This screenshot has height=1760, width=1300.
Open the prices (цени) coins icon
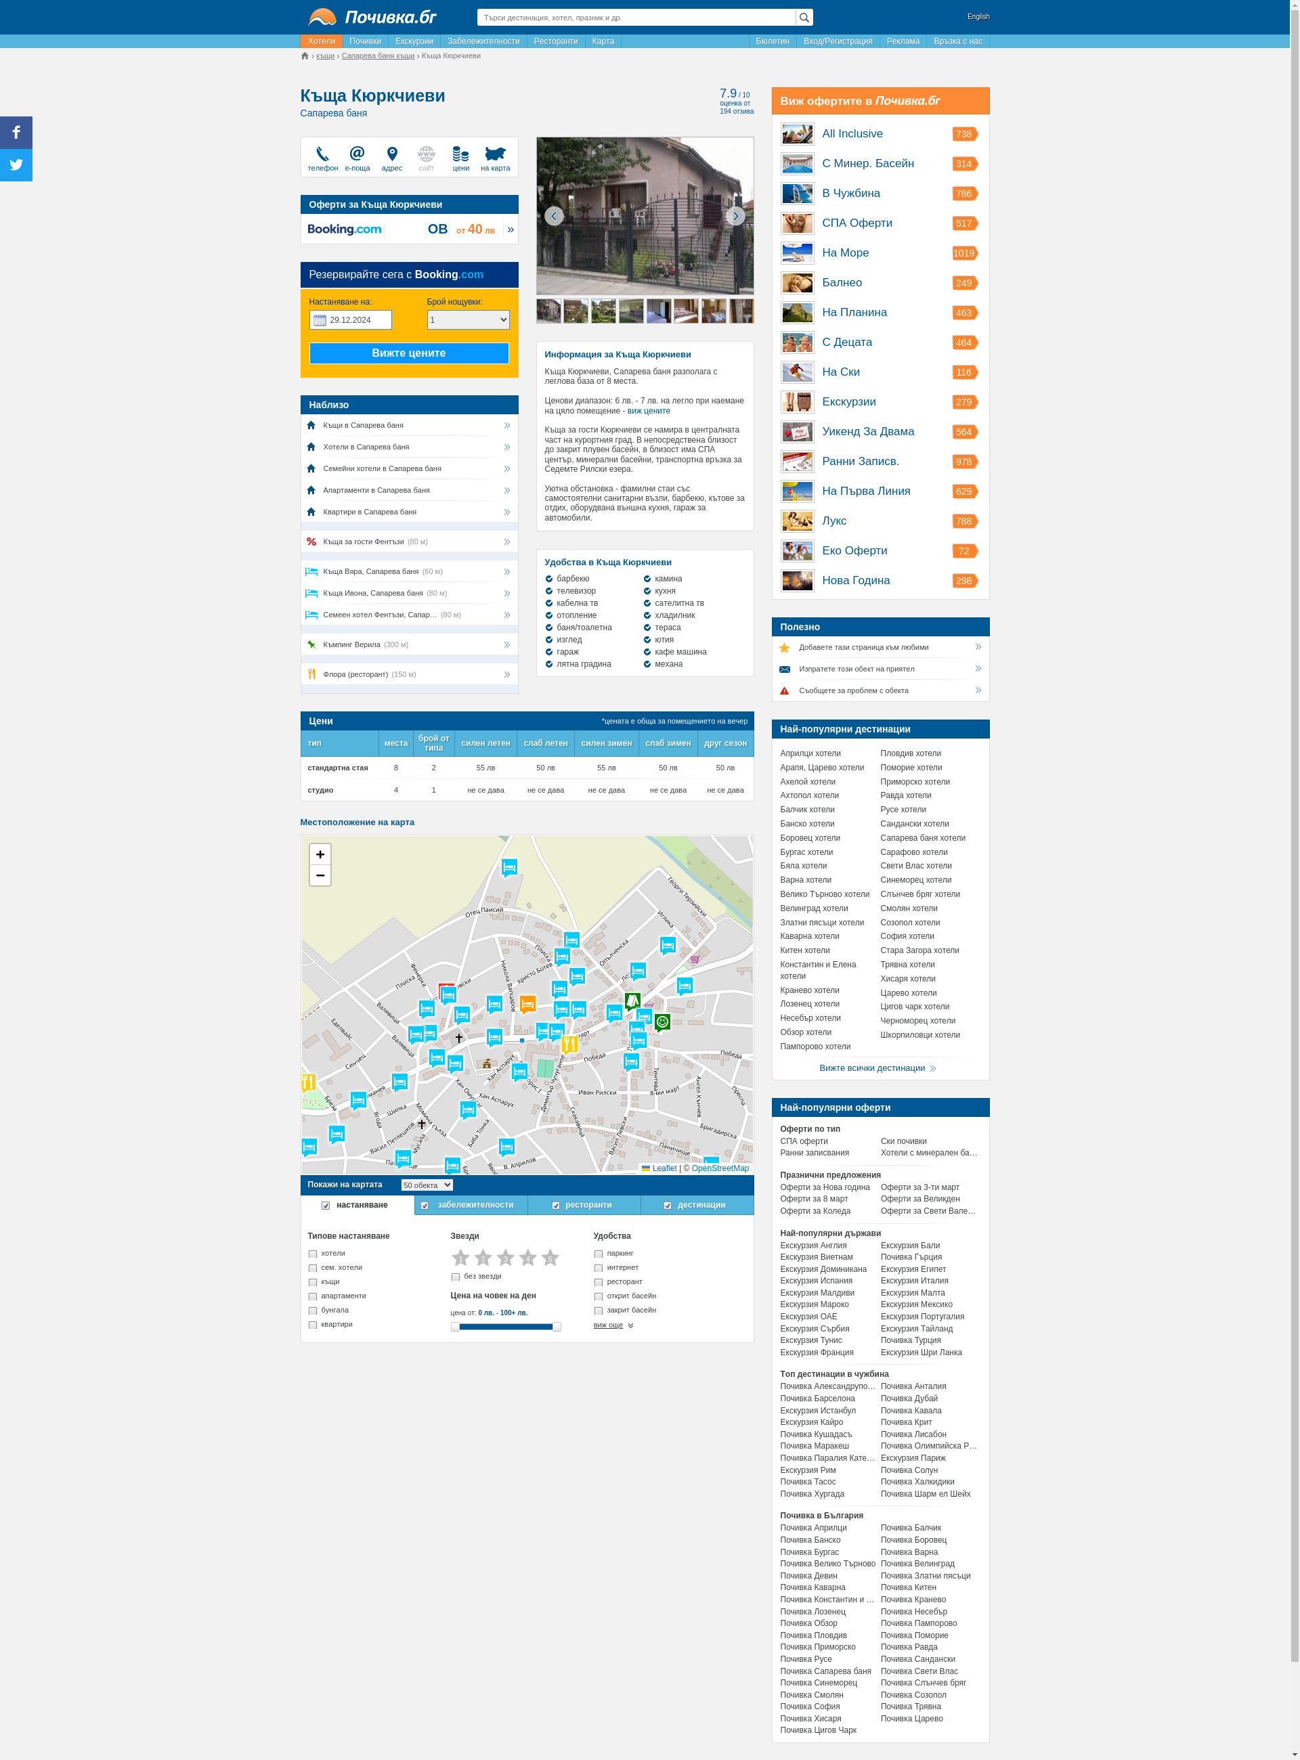[460, 154]
